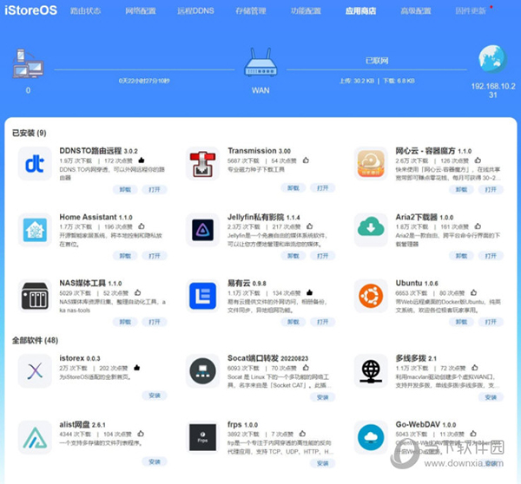Select the 功能配置 tab

click(x=306, y=11)
